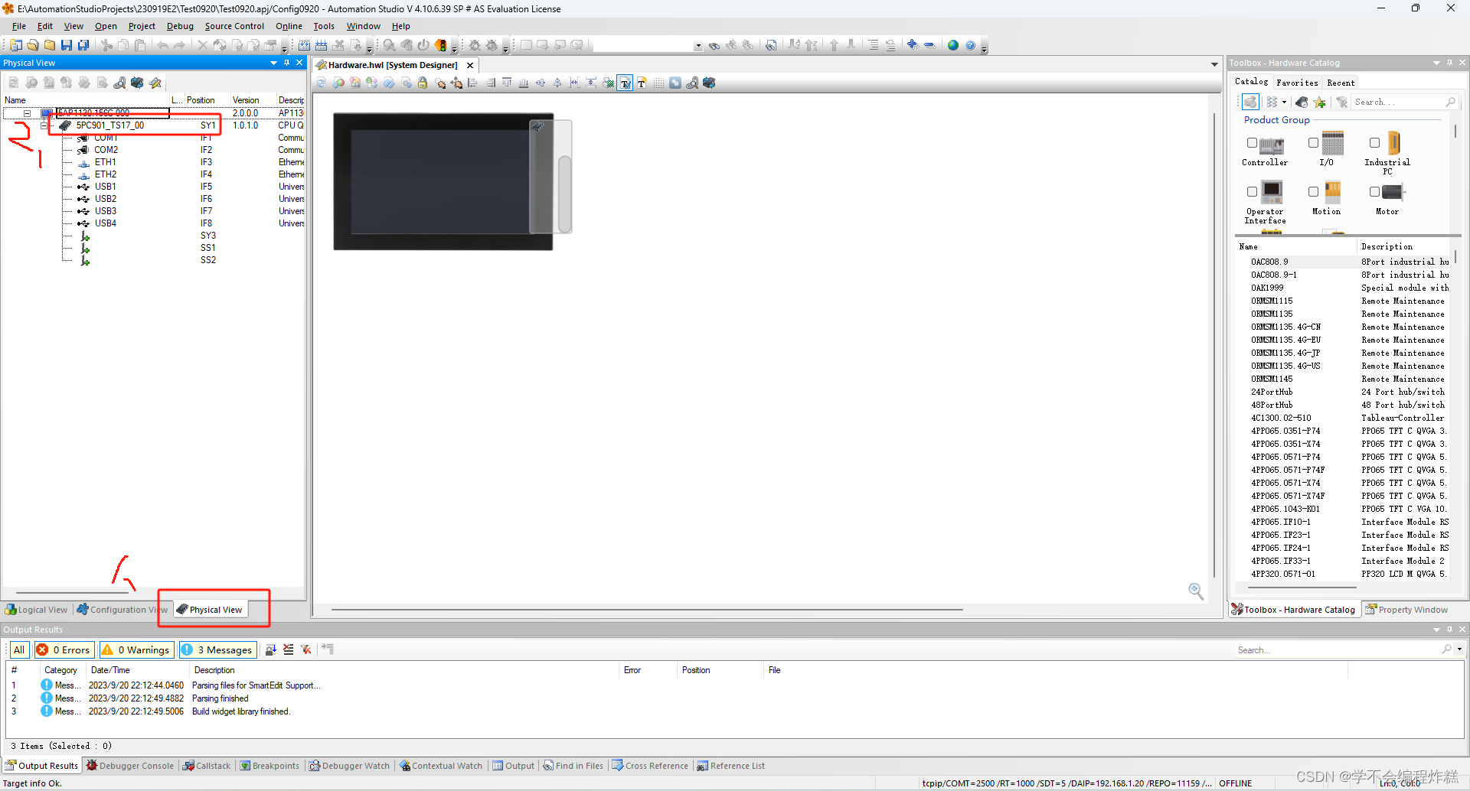
Task: Click the blue globe online icon
Action: [953, 45]
